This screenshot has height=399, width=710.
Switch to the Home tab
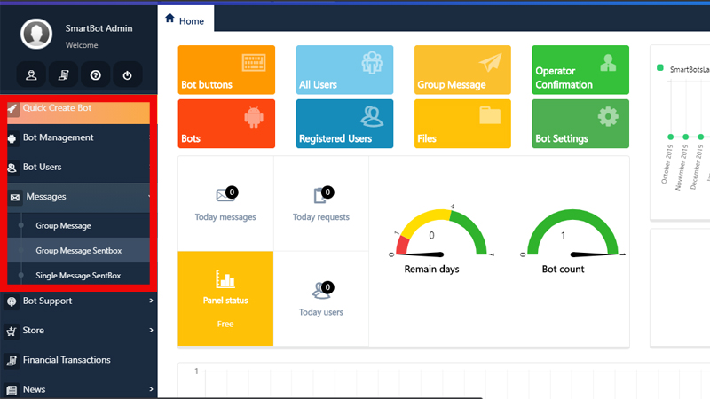click(x=185, y=20)
